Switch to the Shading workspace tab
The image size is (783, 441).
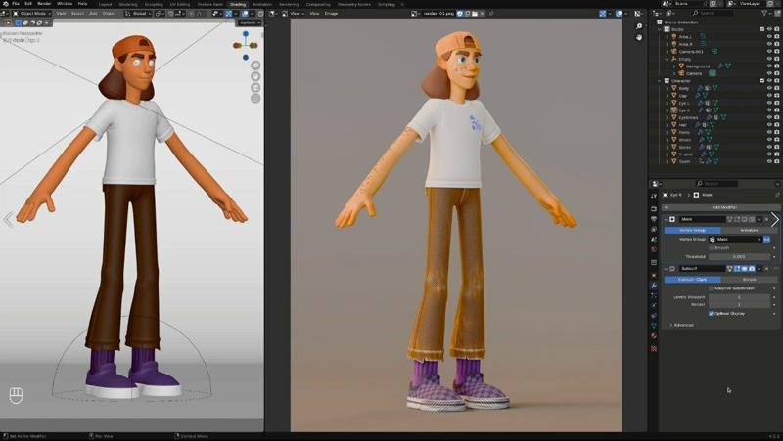[238, 4]
